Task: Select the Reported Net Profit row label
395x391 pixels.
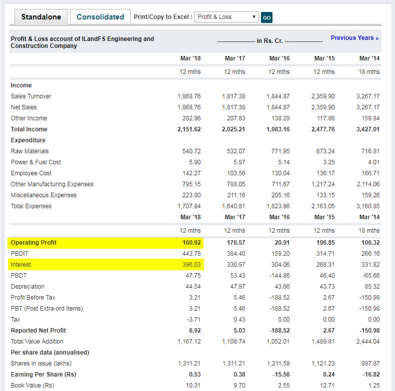Action: [x=38, y=331]
